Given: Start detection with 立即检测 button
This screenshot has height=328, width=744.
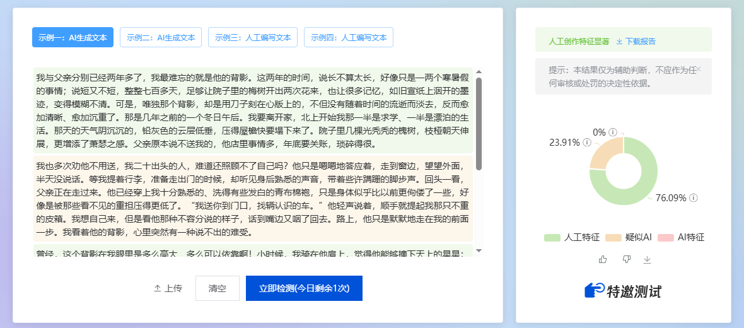Looking at the screenshot, I should pyautogui.click(x=304, y=288).
